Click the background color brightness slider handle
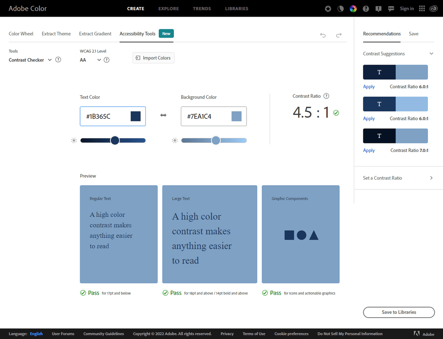This screenshot has height=339, width=443. pos(216,140)
